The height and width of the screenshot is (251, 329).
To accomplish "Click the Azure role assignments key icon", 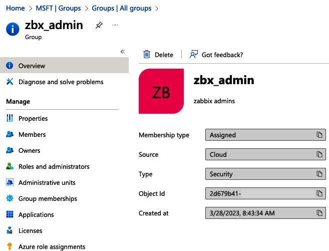I will tap(10, 246).
